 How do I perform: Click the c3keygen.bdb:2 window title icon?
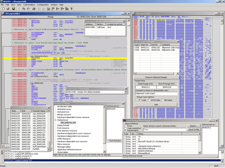point(134,13)
